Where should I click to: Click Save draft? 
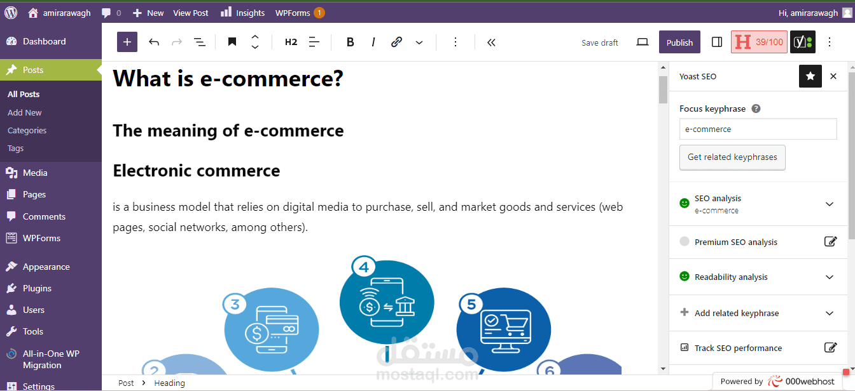click(600, 43)
